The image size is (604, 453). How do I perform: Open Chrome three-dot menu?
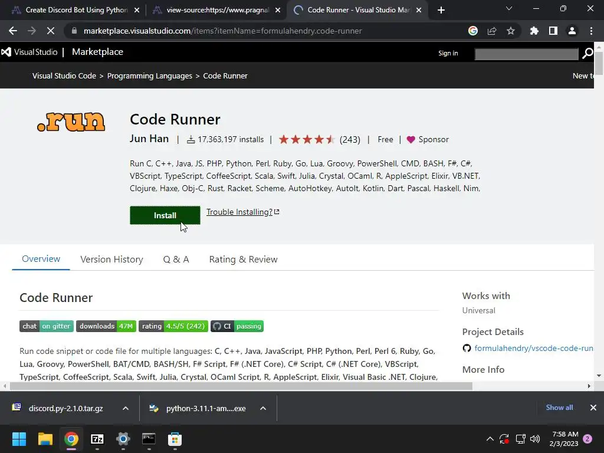click(591, 31)
